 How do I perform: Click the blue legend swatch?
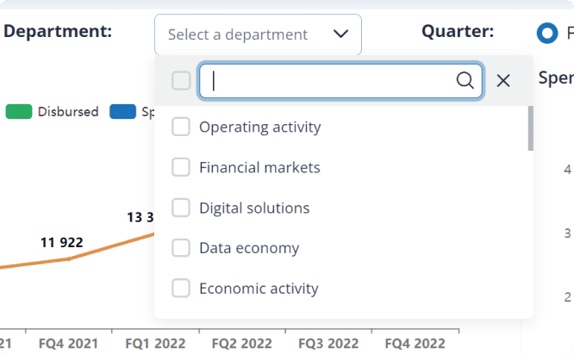tap(122, 112)
